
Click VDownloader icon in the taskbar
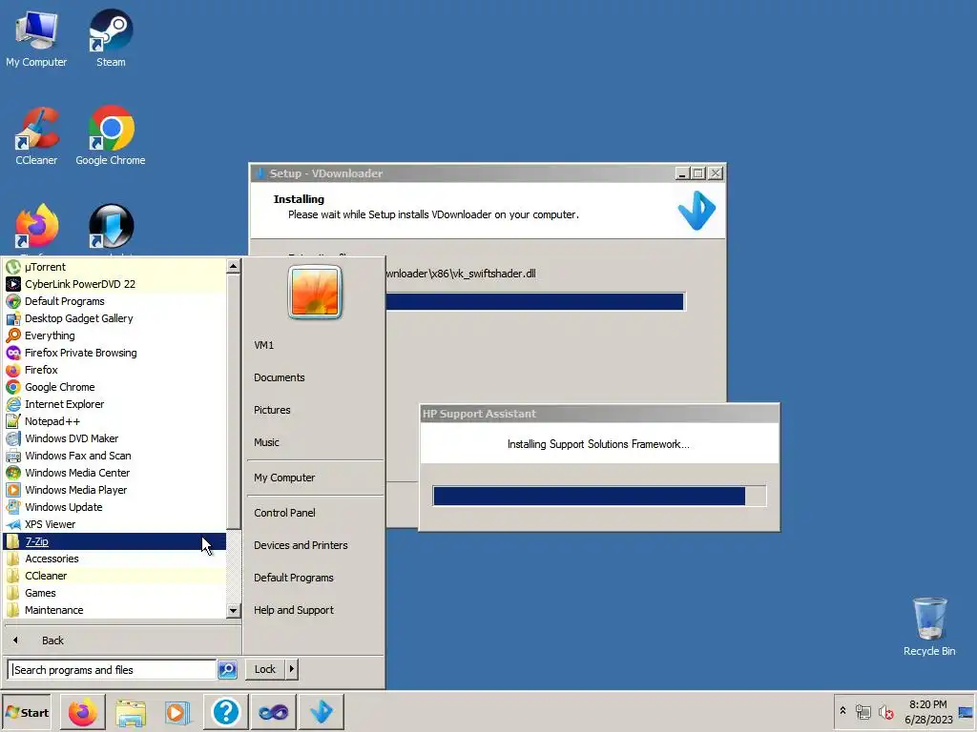(321, 712)
